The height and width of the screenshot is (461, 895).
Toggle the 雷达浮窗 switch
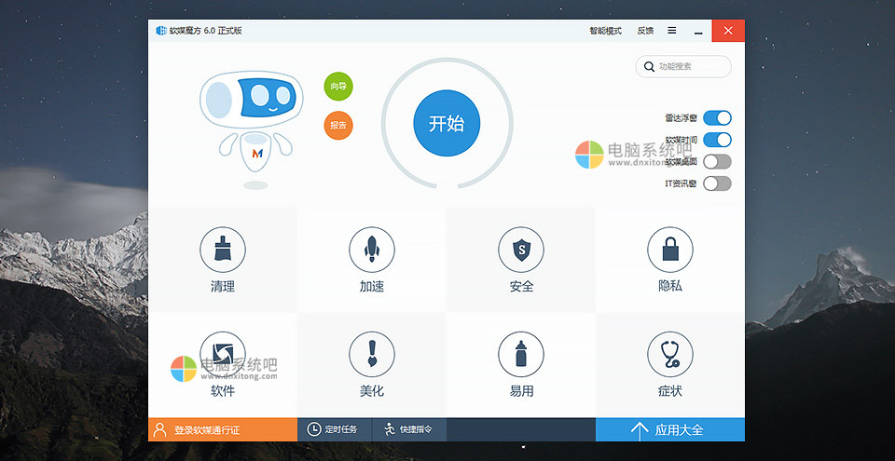[717, 118]
